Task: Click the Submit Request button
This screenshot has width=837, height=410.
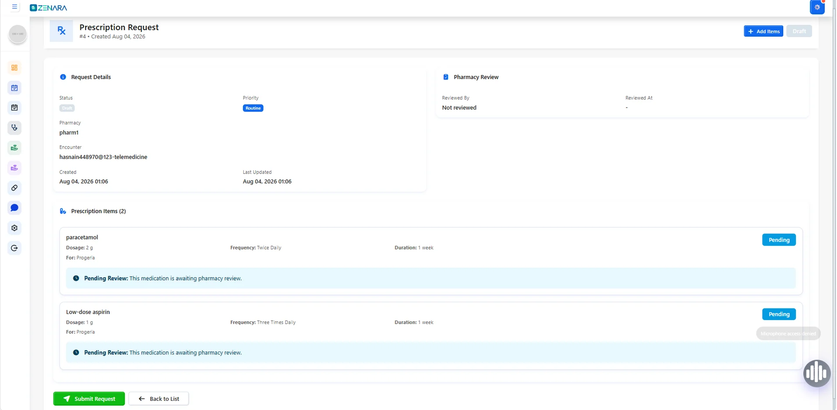Action: [x=89, y=399]
